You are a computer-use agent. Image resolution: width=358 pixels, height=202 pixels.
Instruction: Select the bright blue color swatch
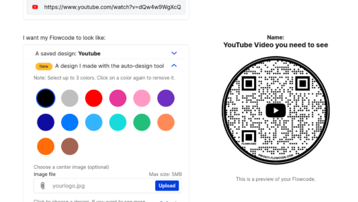point(69,122)
